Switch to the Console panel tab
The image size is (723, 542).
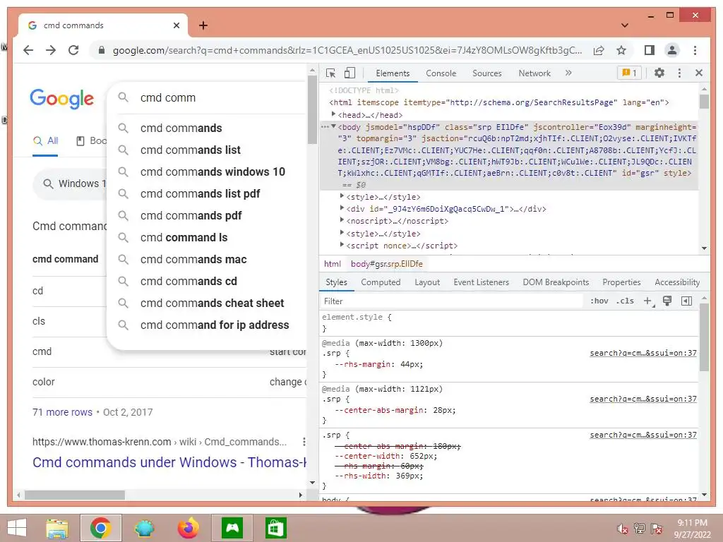point(441,73)
